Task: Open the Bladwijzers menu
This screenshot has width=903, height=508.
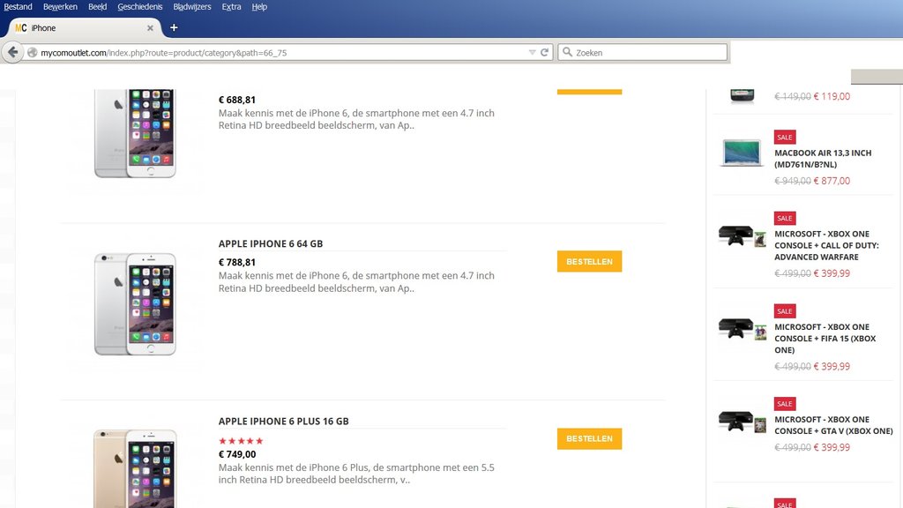Action: point(192,7)
